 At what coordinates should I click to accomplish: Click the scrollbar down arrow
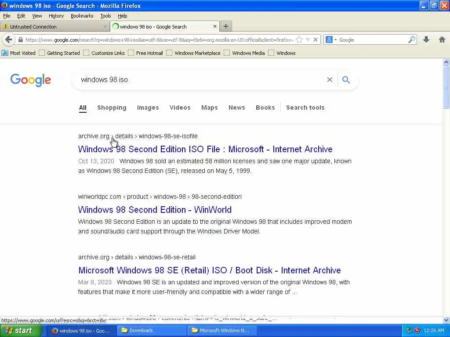(x=446, y=320)
